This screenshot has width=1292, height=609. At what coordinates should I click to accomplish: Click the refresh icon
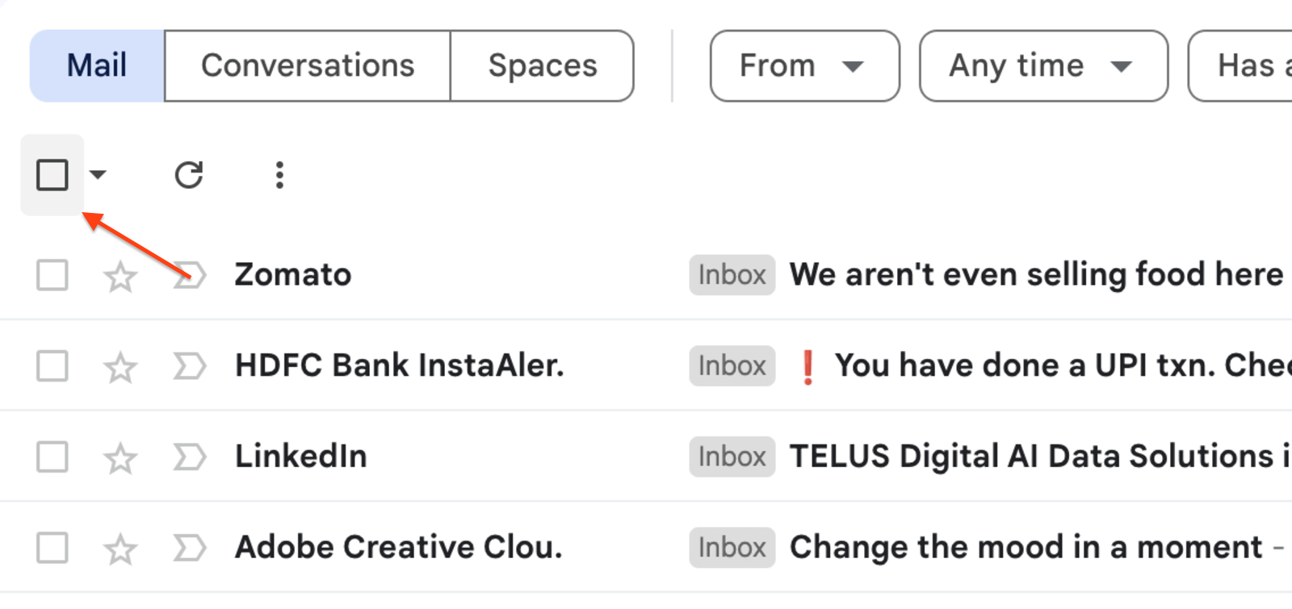pos(189,174)
